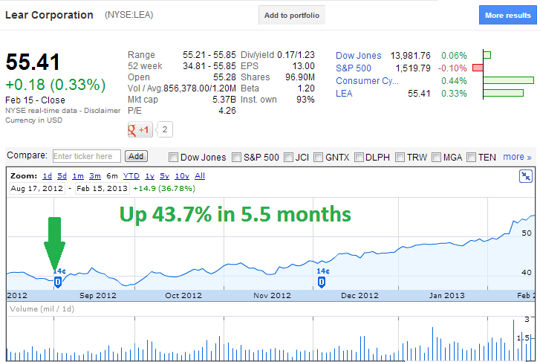Image resolution: width=540 pixels, height=362 pixels.
Task: Click the +1 count bubble showing 2
Action: coord(165,129)
